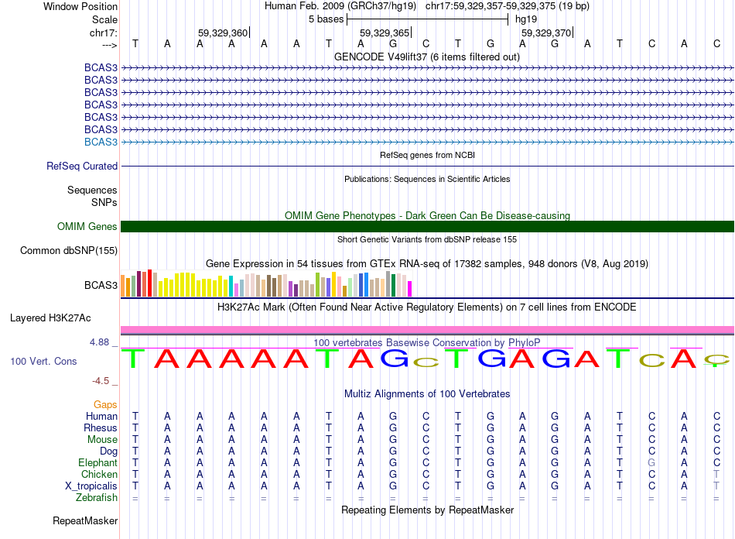Image resolution: width=735 pixels, height=539 pixels.
Task: Click the Mouse alignment row label
Action: tap(102, 440)
